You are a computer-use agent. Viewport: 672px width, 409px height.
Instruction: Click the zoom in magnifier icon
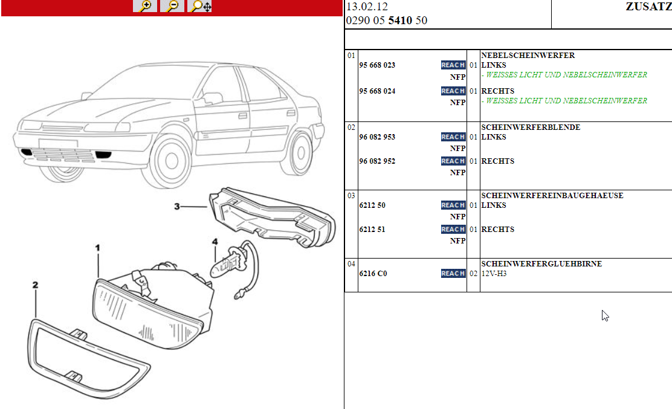145,6
